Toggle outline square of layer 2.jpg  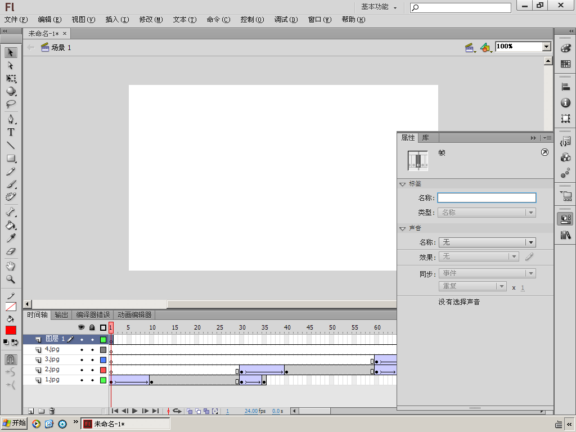pyautogui.click(x=103, y=370)
